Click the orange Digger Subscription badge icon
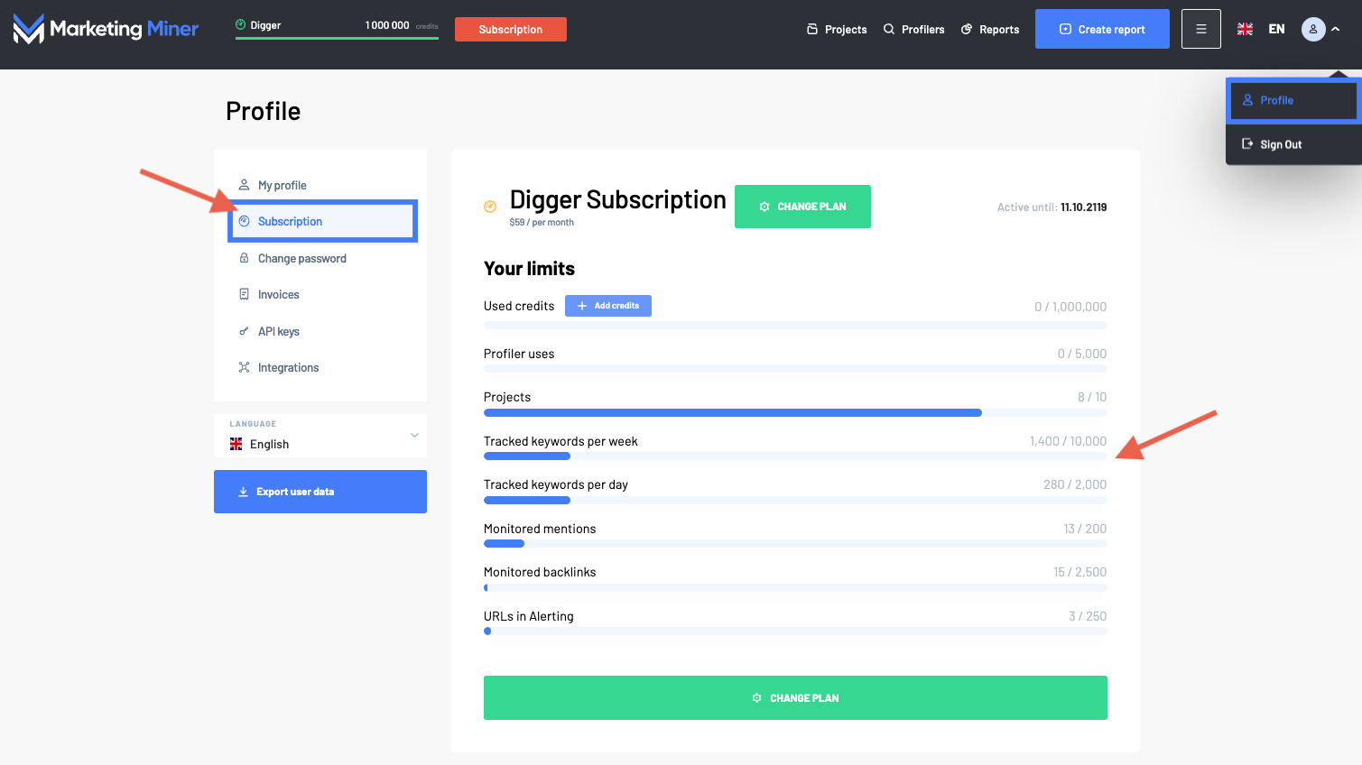Screen dimensions: 1362x765 tap(490, 207)
